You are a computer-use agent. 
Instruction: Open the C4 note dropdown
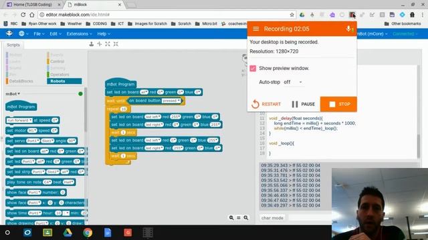point(47,182)
